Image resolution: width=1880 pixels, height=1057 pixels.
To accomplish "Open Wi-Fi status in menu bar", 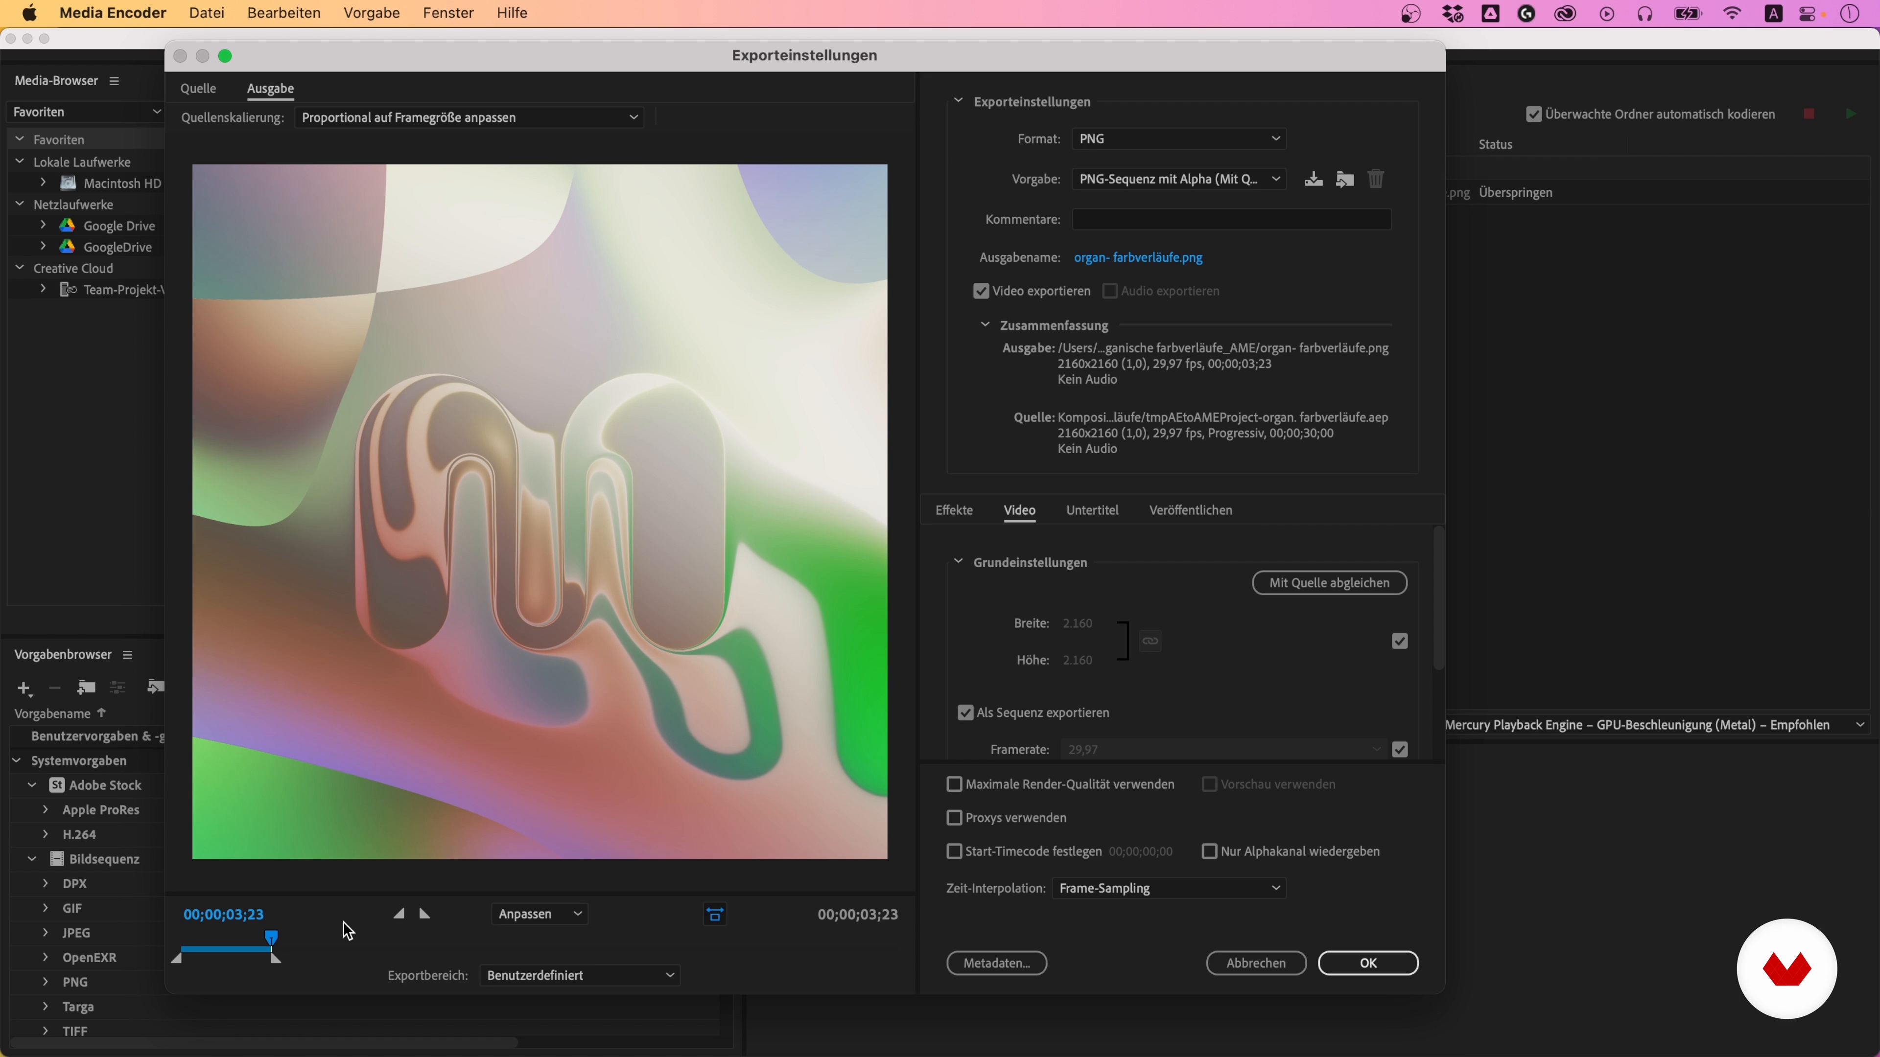I will [x=1732, y=13].
